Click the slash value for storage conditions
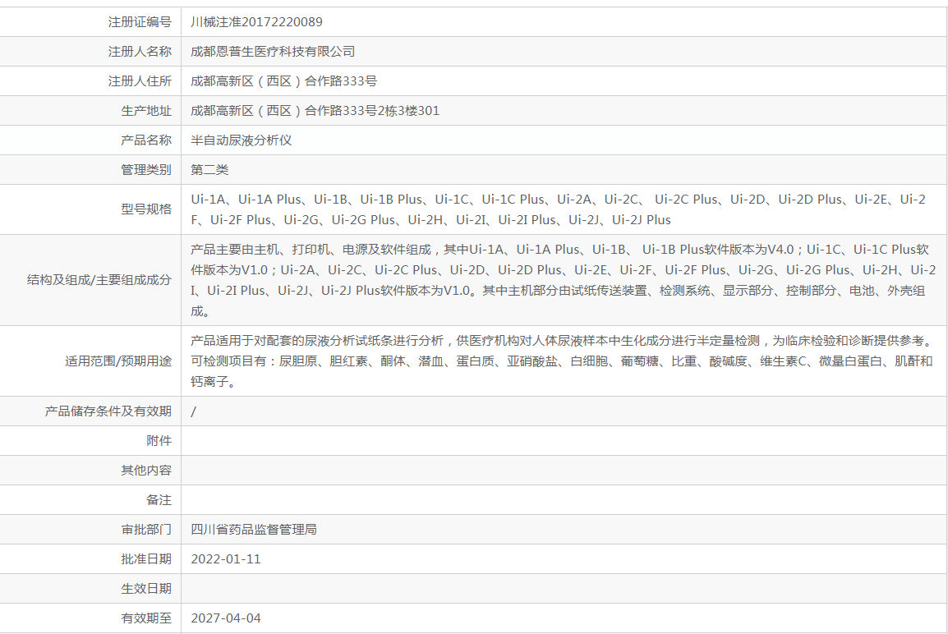This screenshot has width=948, height=634. [194, 411]
